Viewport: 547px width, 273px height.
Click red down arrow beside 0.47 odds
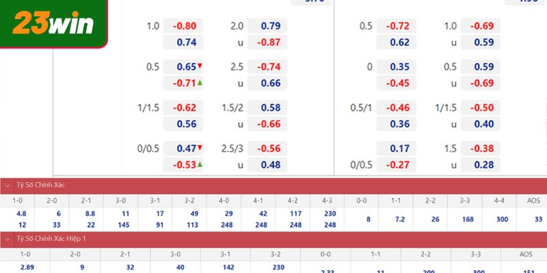200,147
